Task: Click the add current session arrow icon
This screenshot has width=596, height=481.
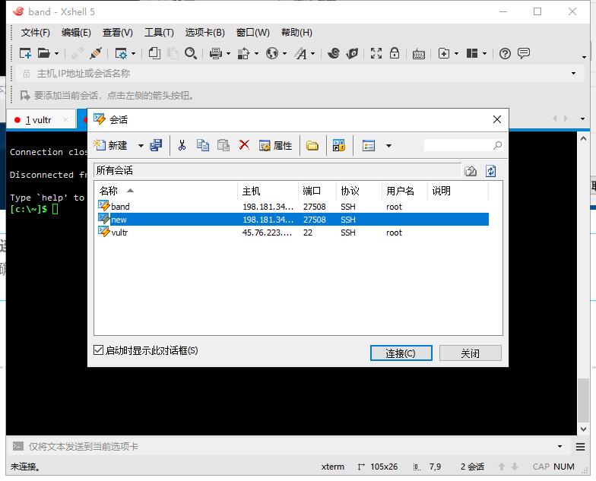Action: 24,96
